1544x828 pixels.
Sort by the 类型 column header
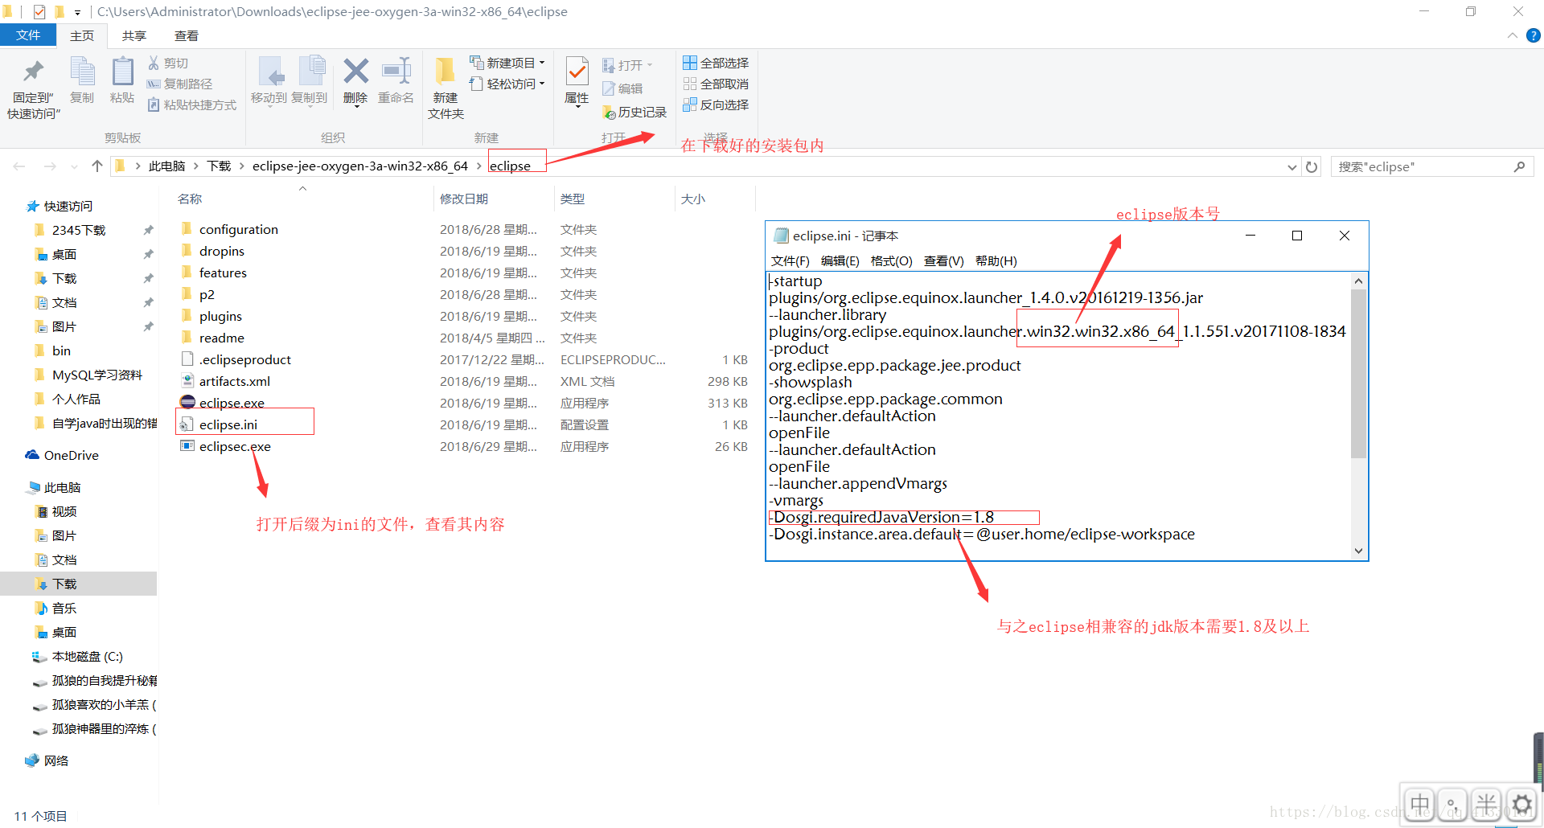(x=573, y=199)
